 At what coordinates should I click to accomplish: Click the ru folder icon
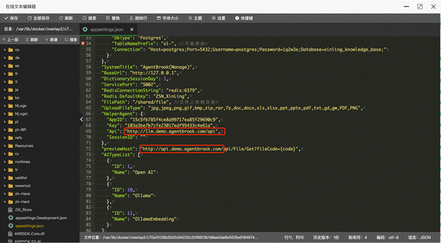[11, 154]
